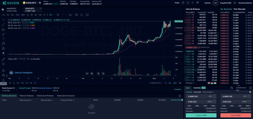Open chart settings gear
Image resolution: width=253 pixels, height=119 pixels.
coord(76,15)
